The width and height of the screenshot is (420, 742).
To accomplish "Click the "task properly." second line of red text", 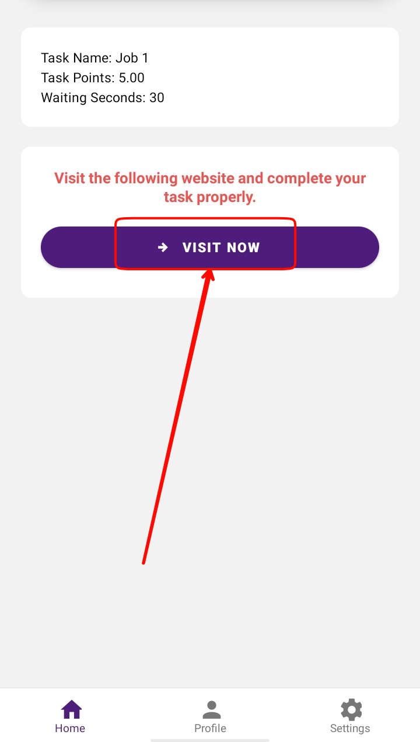I will (210, 197).
